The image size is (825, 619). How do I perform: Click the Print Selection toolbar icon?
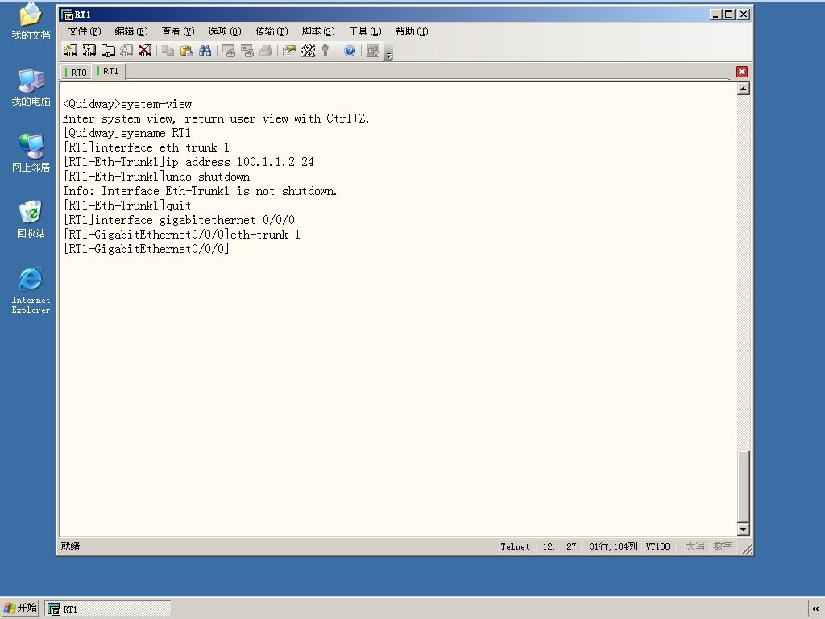247,51
